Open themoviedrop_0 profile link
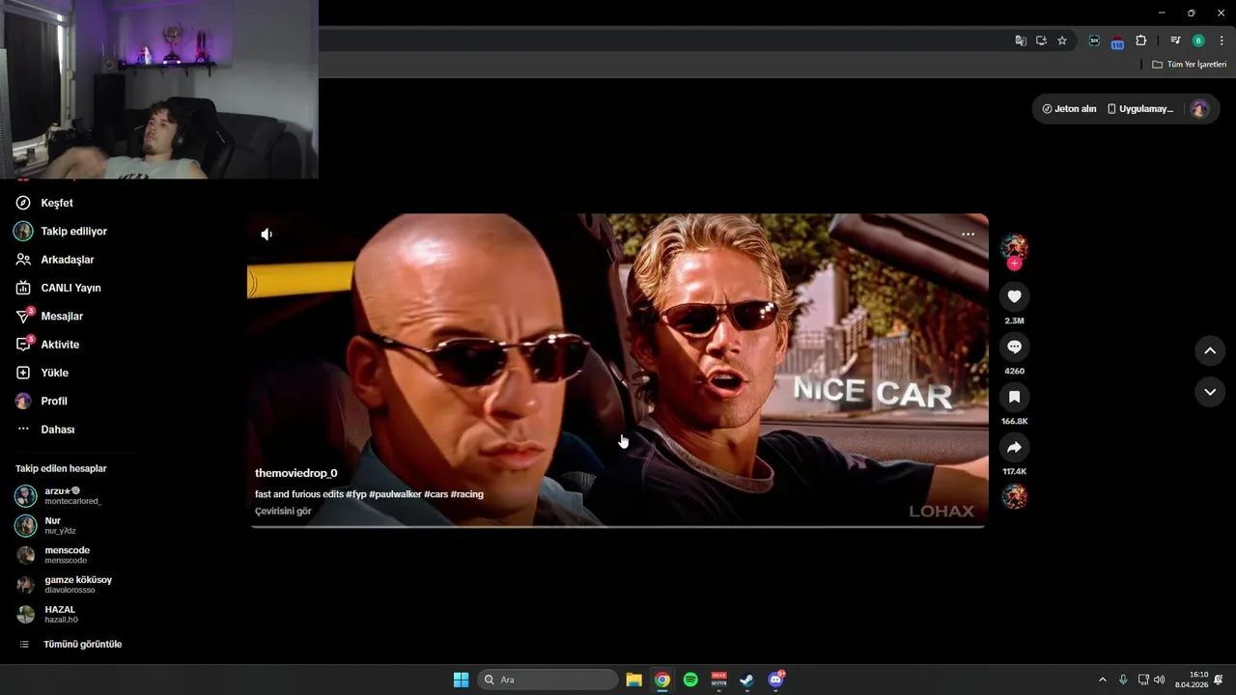This screenshot has width=1236, height=695. [295, 473]
